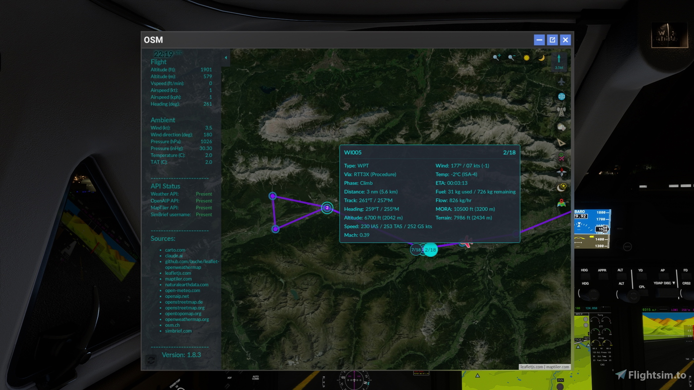Select the sun daytime map icon

click(x=525, y=56)
